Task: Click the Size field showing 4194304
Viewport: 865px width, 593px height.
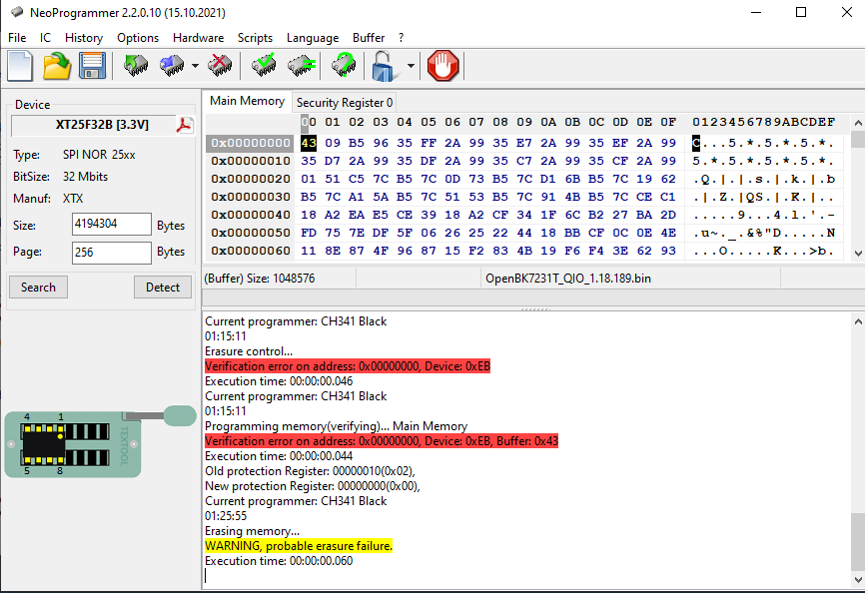Action: click(x=111, y=225)
